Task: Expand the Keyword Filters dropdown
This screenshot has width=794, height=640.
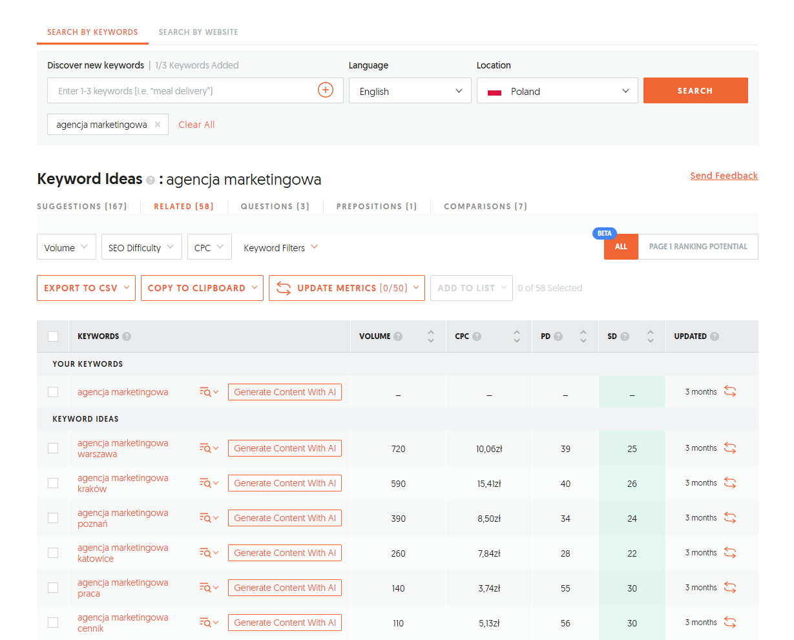Action: (x=280, y=247)
